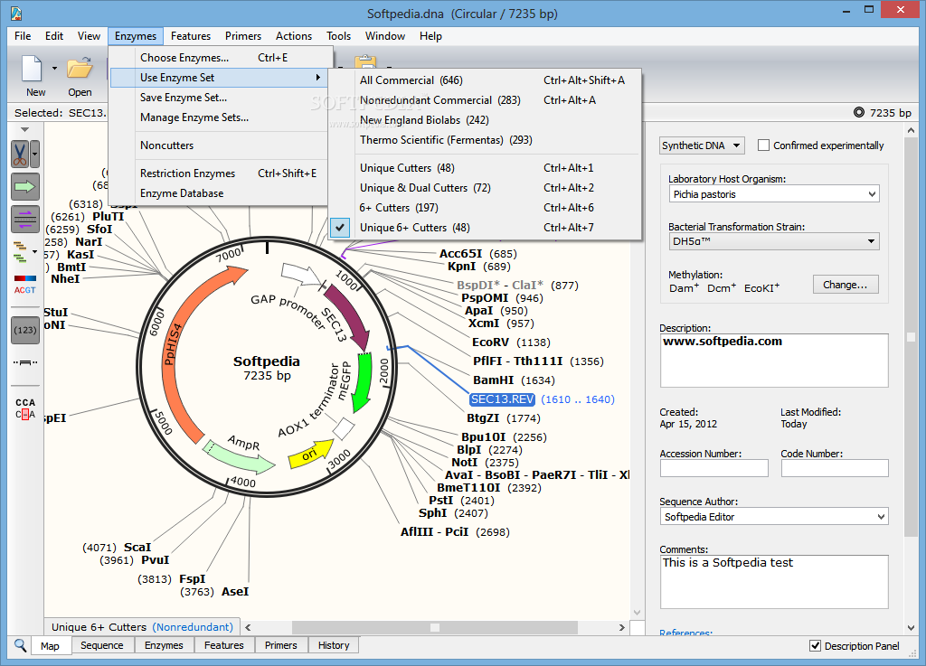Click the CCA mismatch highlight icon

24,408
